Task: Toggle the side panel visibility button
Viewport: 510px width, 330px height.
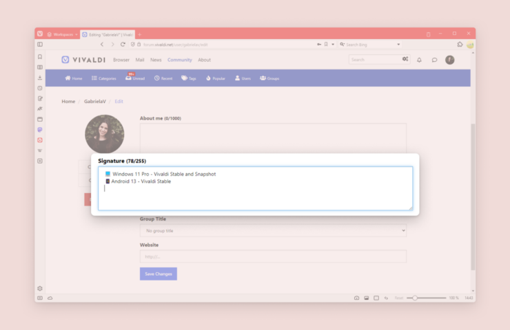Action: [40, 45]
